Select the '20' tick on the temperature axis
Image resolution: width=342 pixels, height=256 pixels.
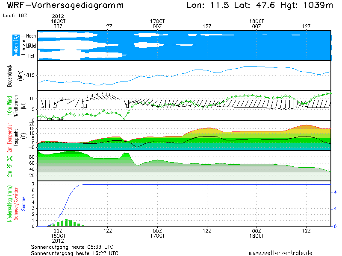pyautogui.click(x=32, y=124)
